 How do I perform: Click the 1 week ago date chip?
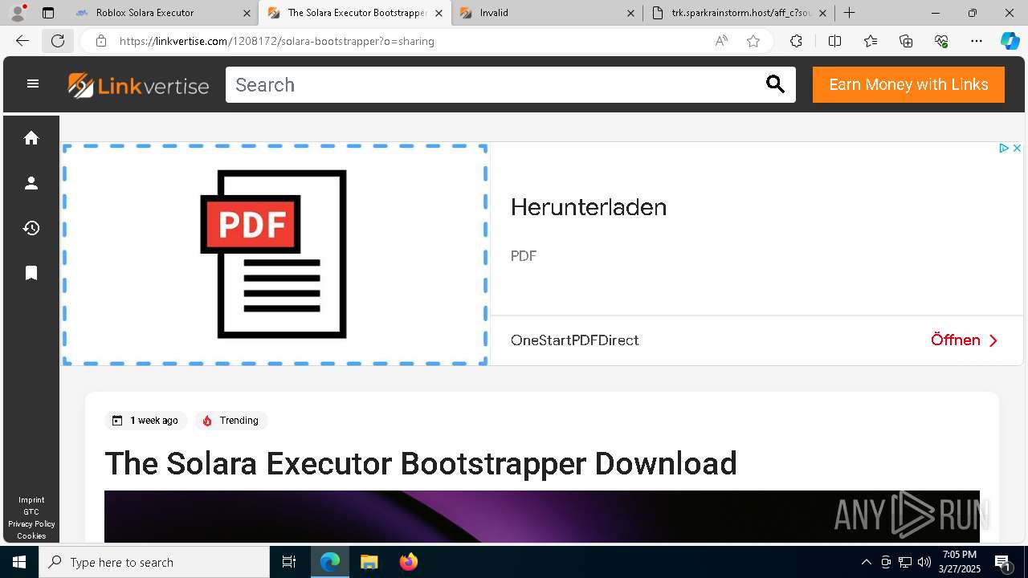[x=145, y=421]
